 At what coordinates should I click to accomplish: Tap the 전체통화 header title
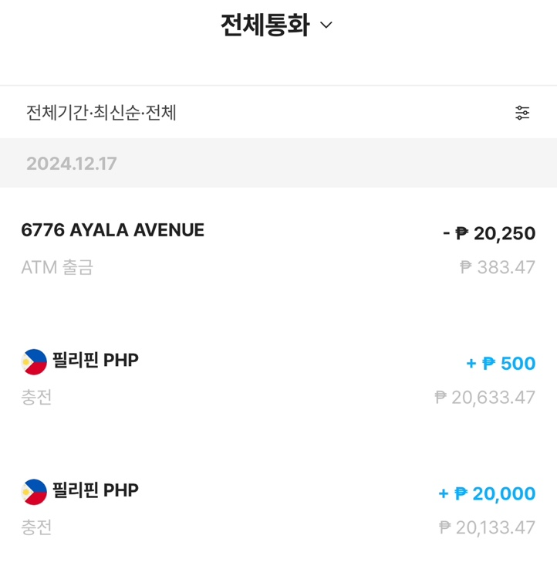pos(265,25)
